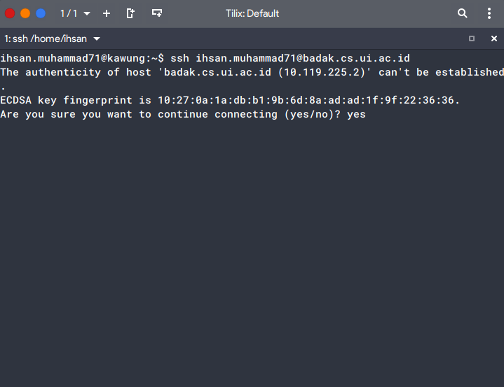This screenshot has height=387, width=504.
Task: Open the three-dot application menu
Action: point(489,13)
